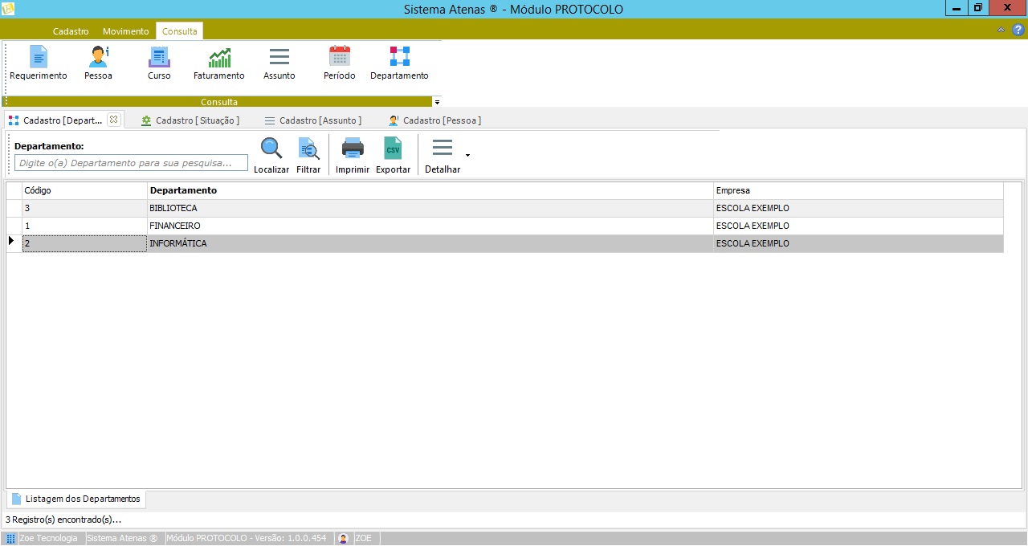Click the Departamento search input field
The height and width of the screenshot is (546, 1028).
[131, 163]
